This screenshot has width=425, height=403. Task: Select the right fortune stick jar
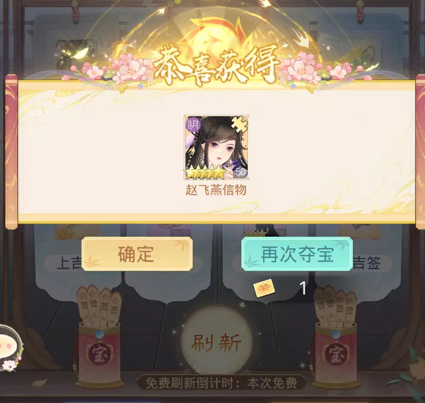pos(336,336)
